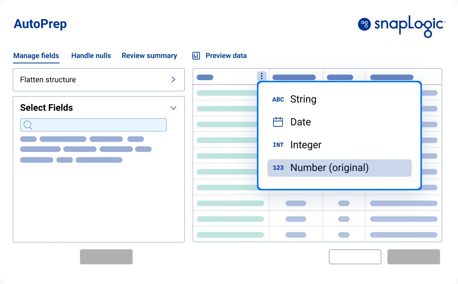The width and height of the screenshot is (458, 284).
Task: Click the ABC icon next to String
Action: (x=278, y=99)
